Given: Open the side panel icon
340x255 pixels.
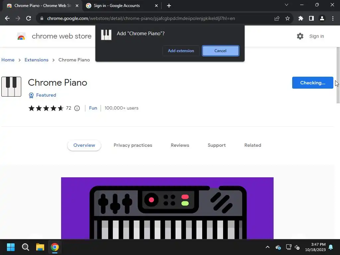Looking at the screenshot, I should click(311, 19).
